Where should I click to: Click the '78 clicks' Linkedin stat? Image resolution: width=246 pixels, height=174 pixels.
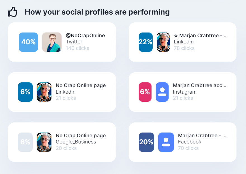click(x=184, y=48)
